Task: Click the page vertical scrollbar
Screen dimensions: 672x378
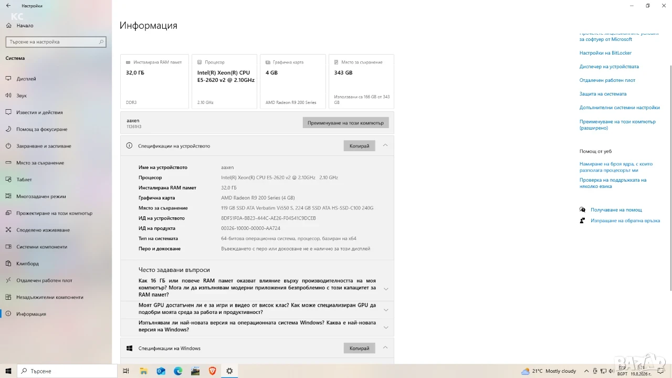Action: pos(670,177)
